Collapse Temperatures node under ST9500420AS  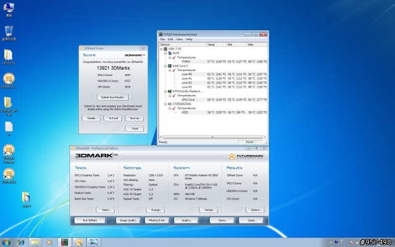pyautogui.click(x=170, y=108)
